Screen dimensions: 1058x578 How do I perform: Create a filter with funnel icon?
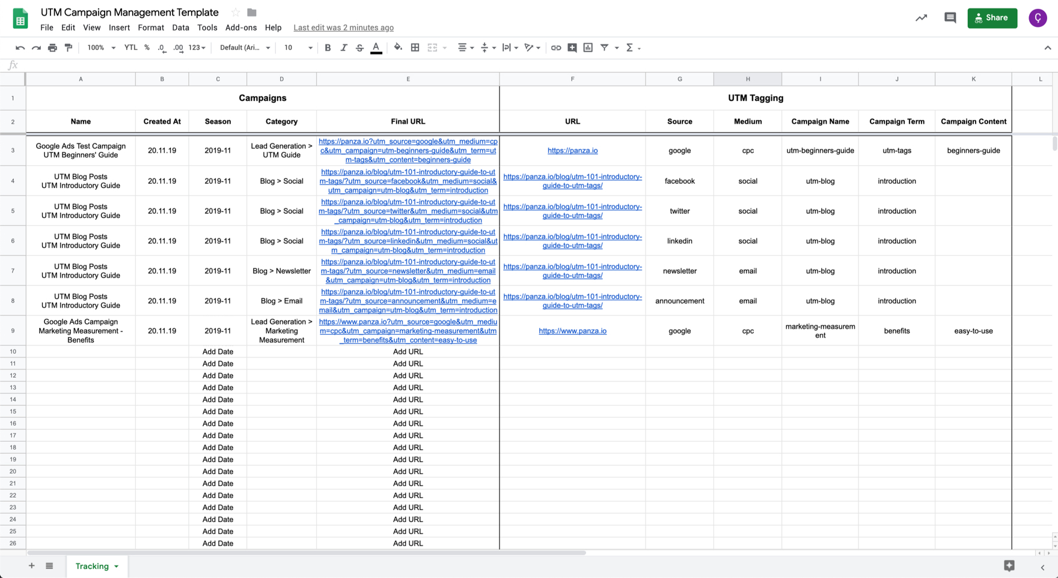coord(604,47)
